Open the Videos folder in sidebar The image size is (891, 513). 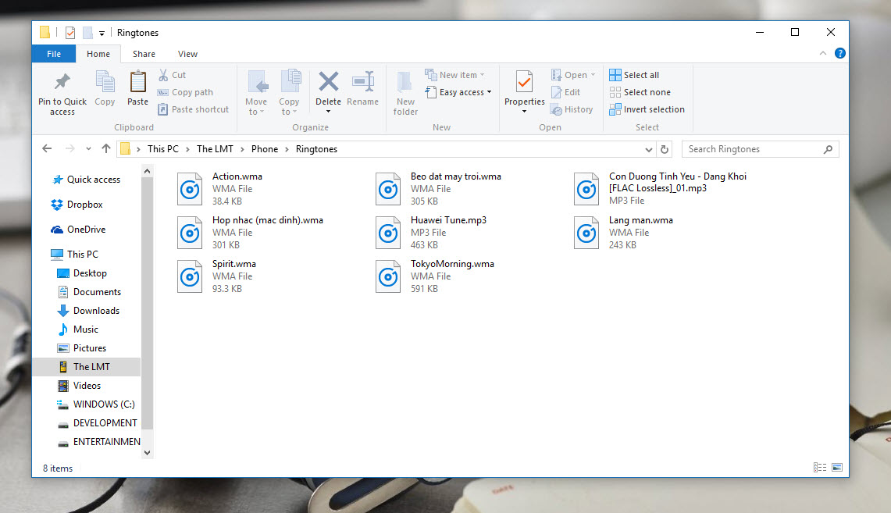[x=79, y=386]
